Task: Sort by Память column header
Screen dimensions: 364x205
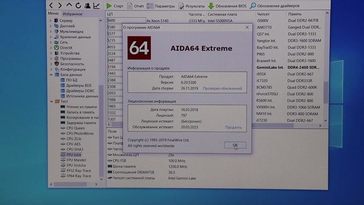Action: tap(295, 14)
